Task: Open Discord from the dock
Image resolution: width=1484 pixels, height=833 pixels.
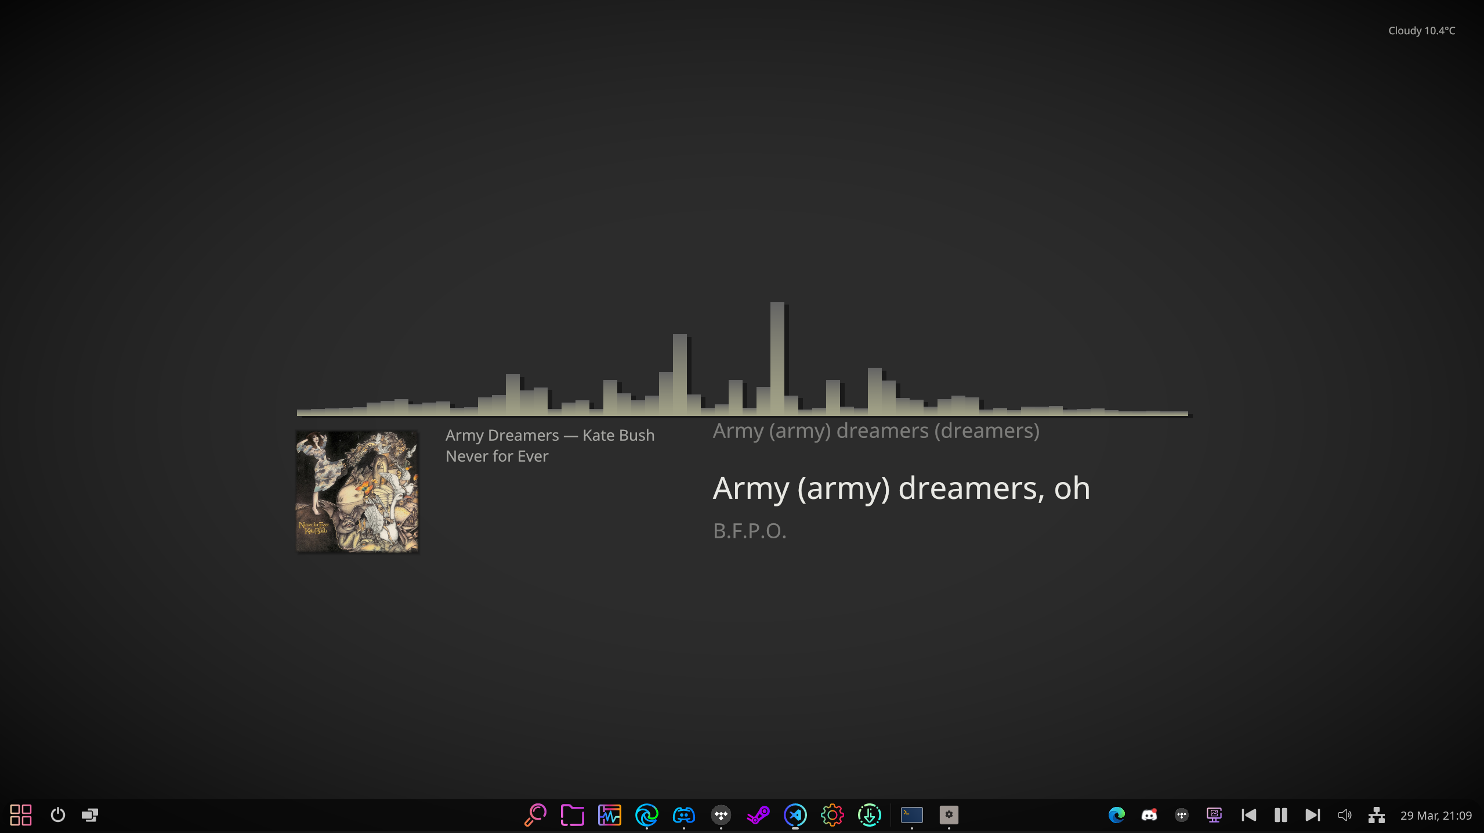Action: coord(683,815)
